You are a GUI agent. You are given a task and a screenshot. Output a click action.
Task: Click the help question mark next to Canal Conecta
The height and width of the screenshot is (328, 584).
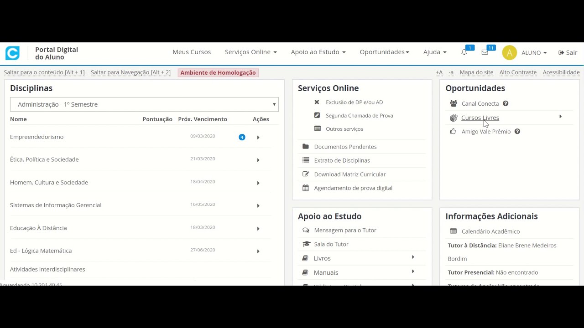(x=506, y=103)
